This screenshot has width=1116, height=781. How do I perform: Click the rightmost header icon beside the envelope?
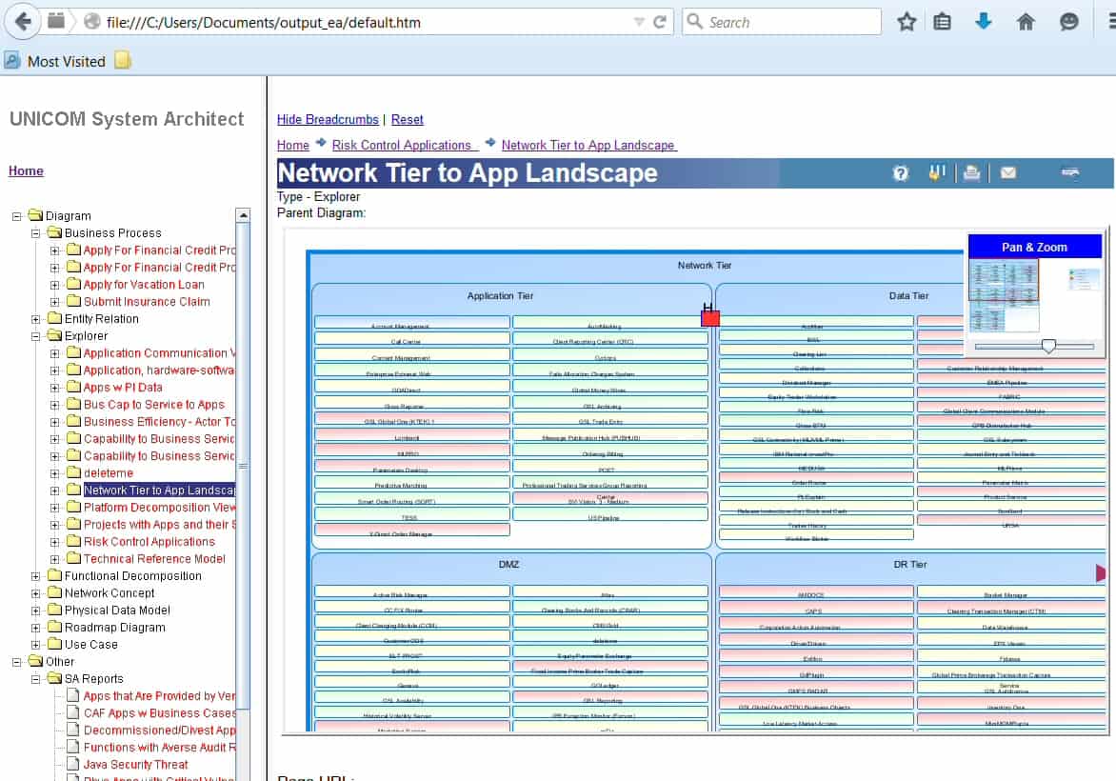coord(1069,172)
